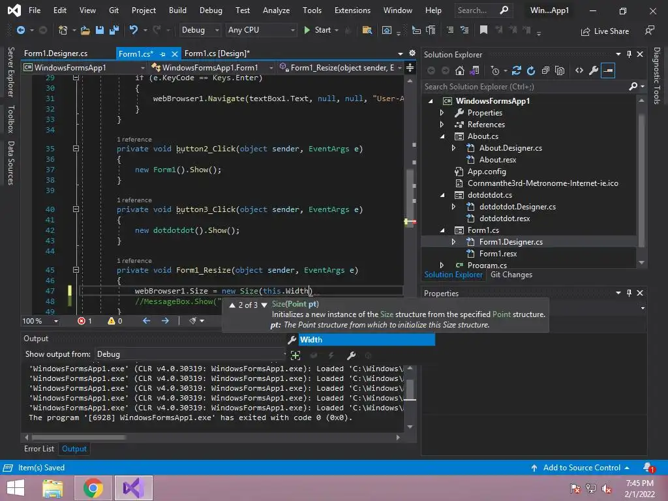This screenshot has height=501, width=668.
Task: Click the top Search box
Action: [x=483, y=10]
